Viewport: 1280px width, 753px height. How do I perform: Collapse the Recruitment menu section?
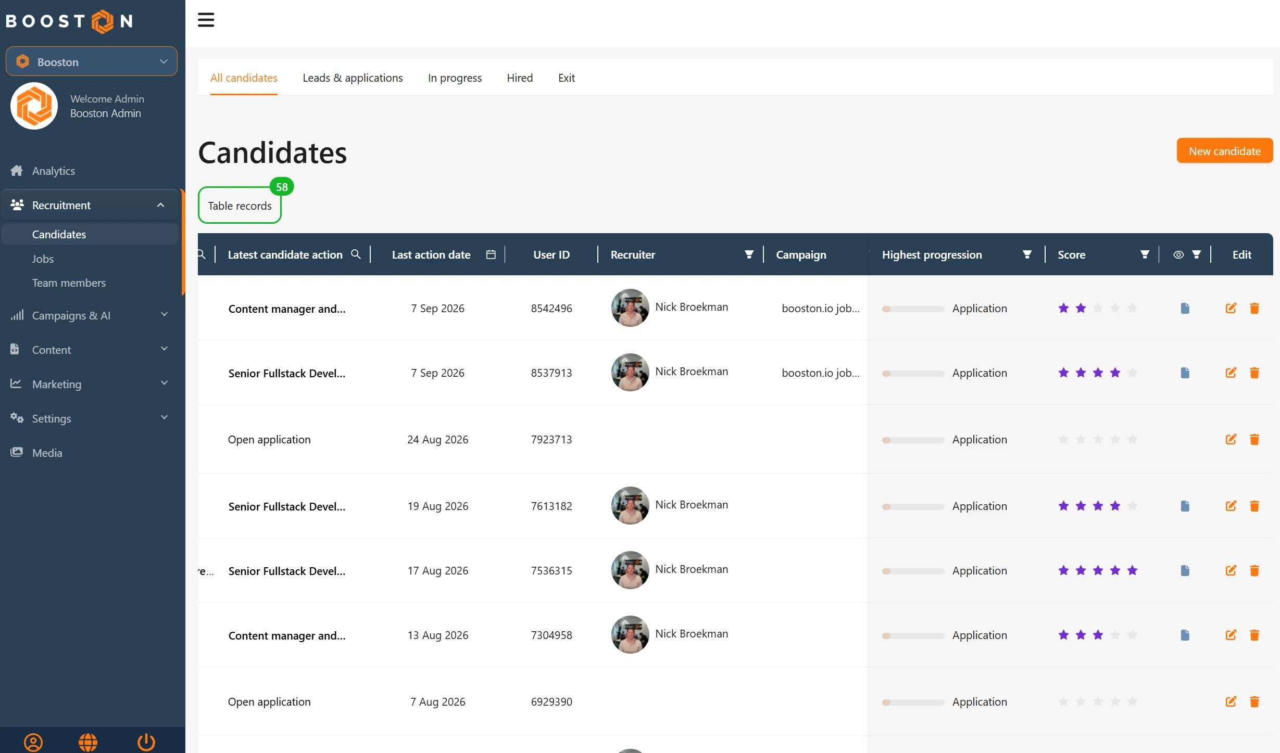[91, 205]
